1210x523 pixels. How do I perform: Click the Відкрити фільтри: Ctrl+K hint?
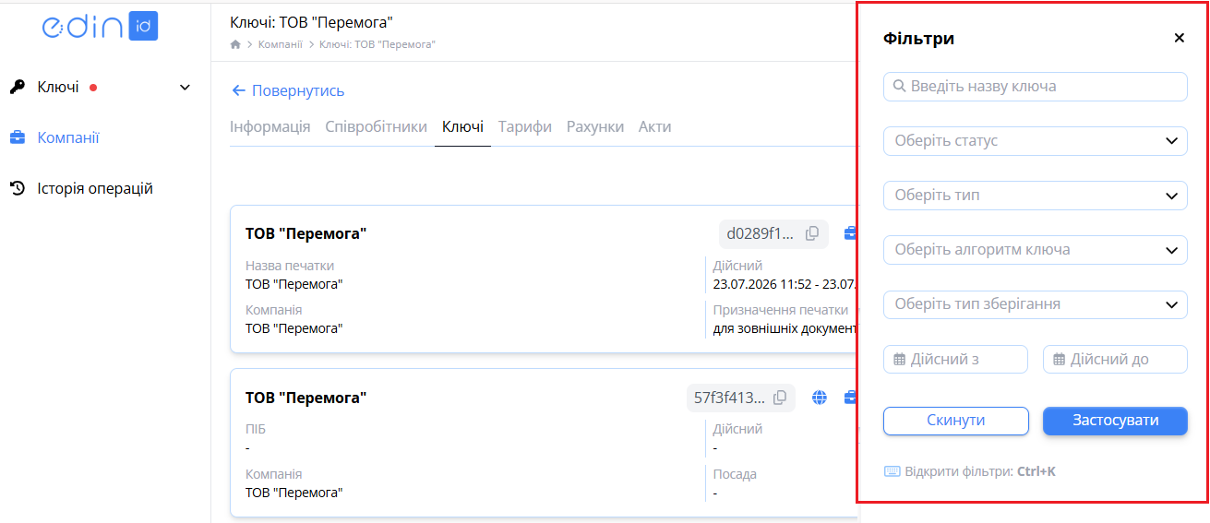pos(970,471)
